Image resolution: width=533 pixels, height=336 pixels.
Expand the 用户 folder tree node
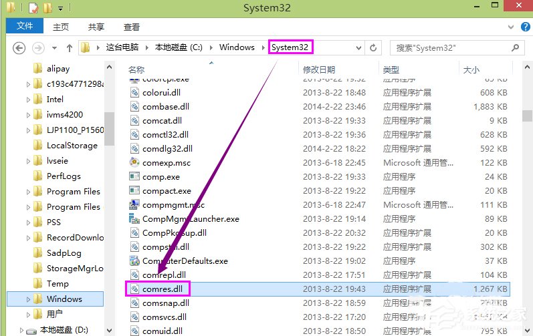[29, 314]
